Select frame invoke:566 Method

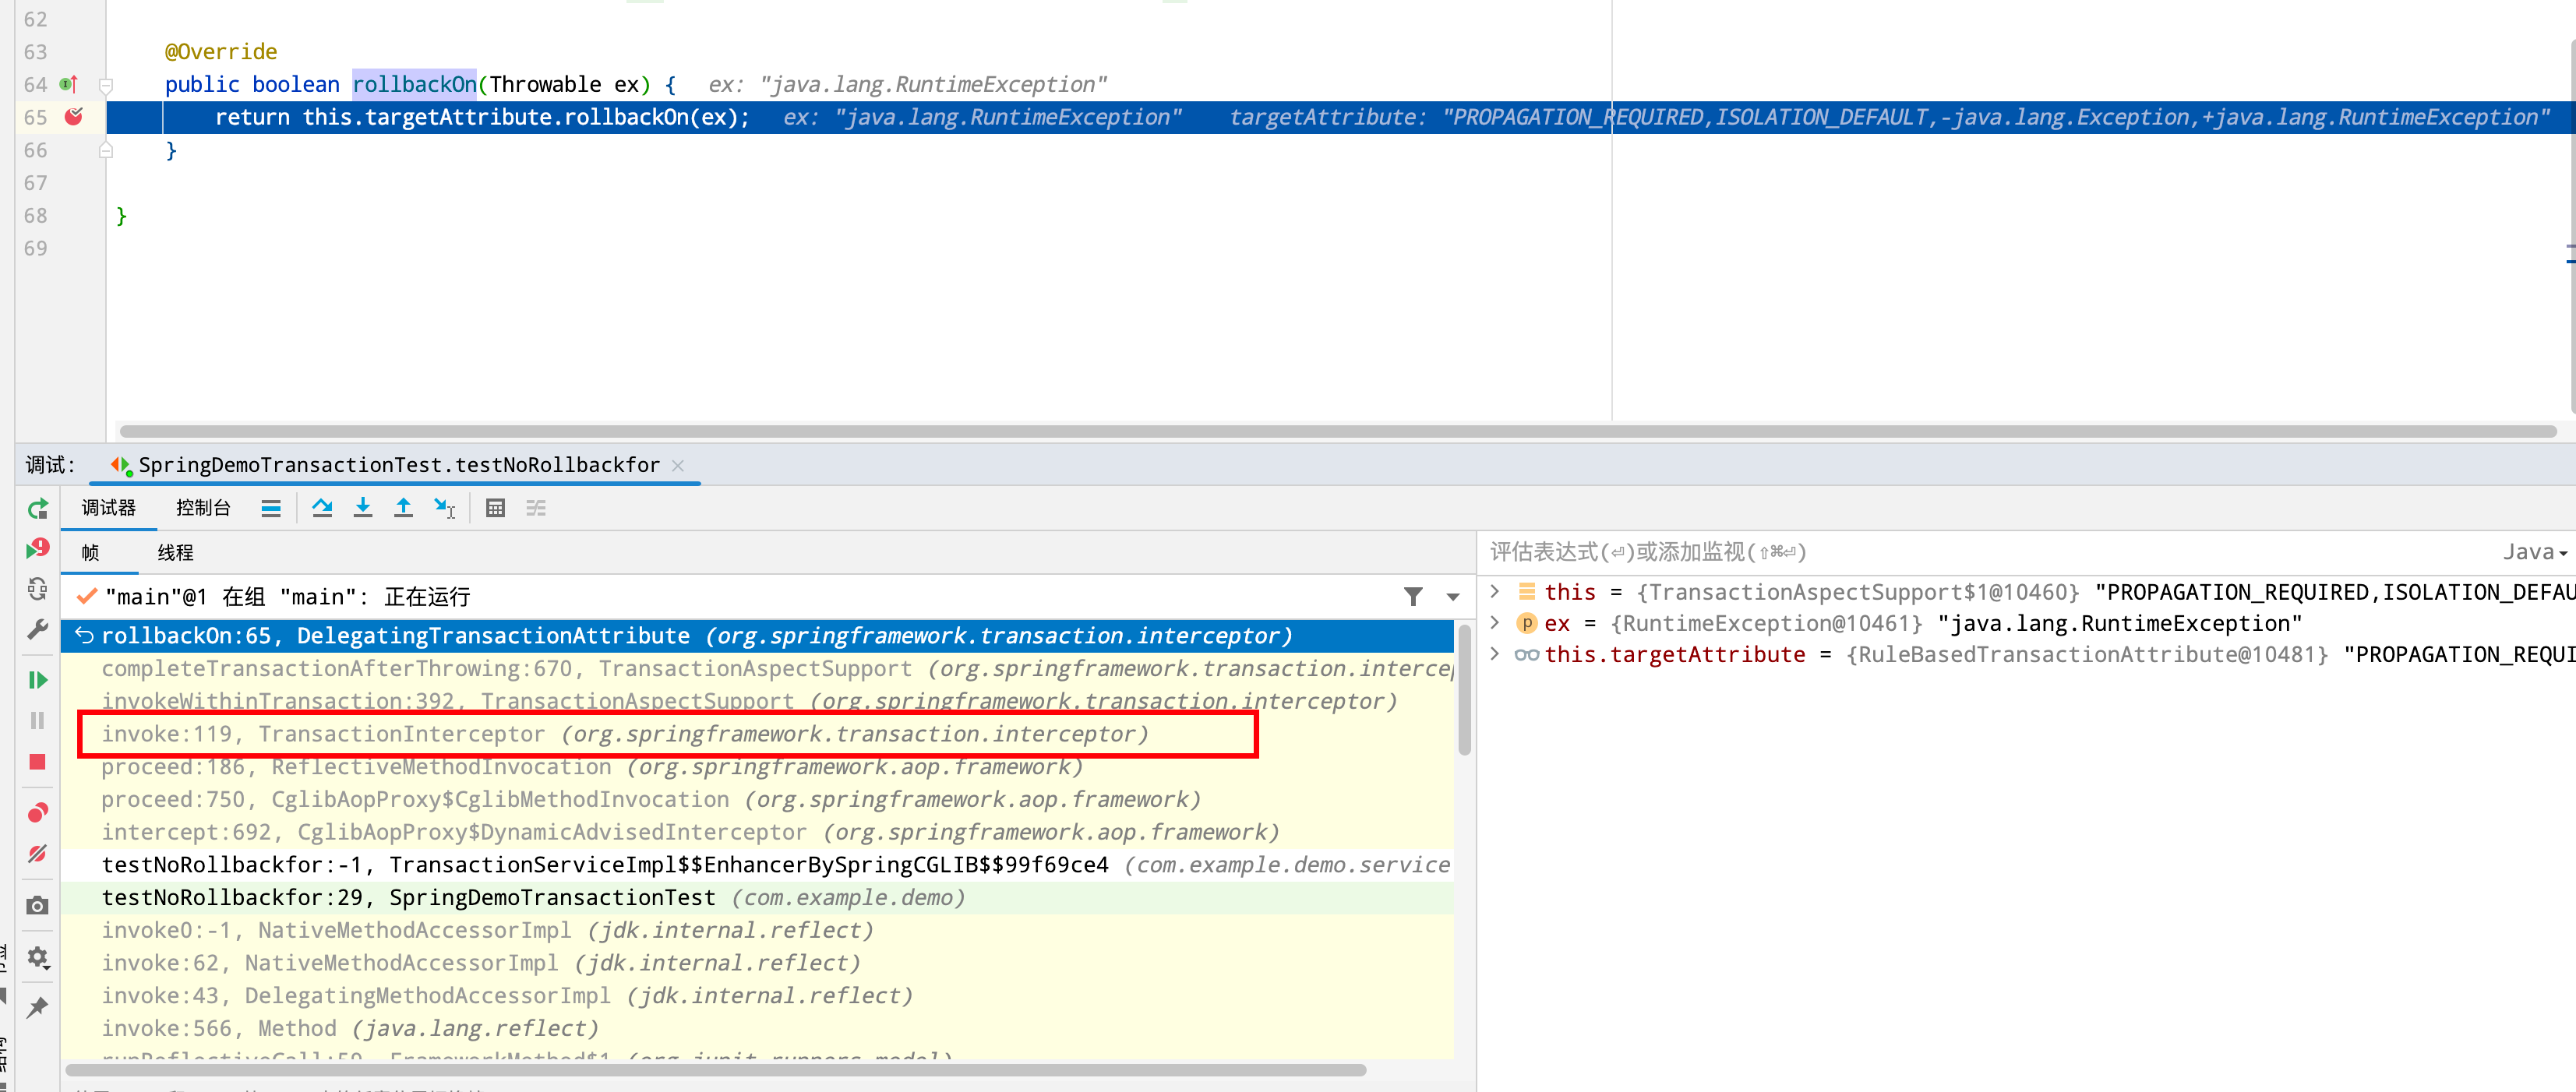(x=757, y=1029)
